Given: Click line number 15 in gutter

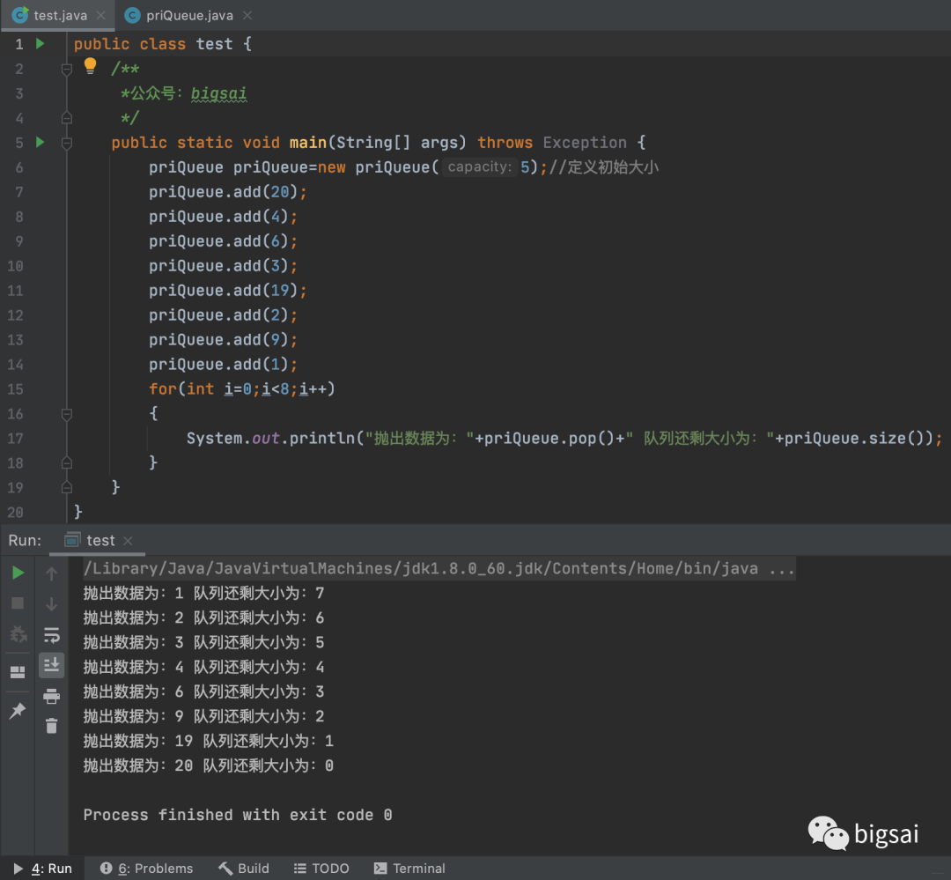Looking at the screenshot, I should [15, 389].
